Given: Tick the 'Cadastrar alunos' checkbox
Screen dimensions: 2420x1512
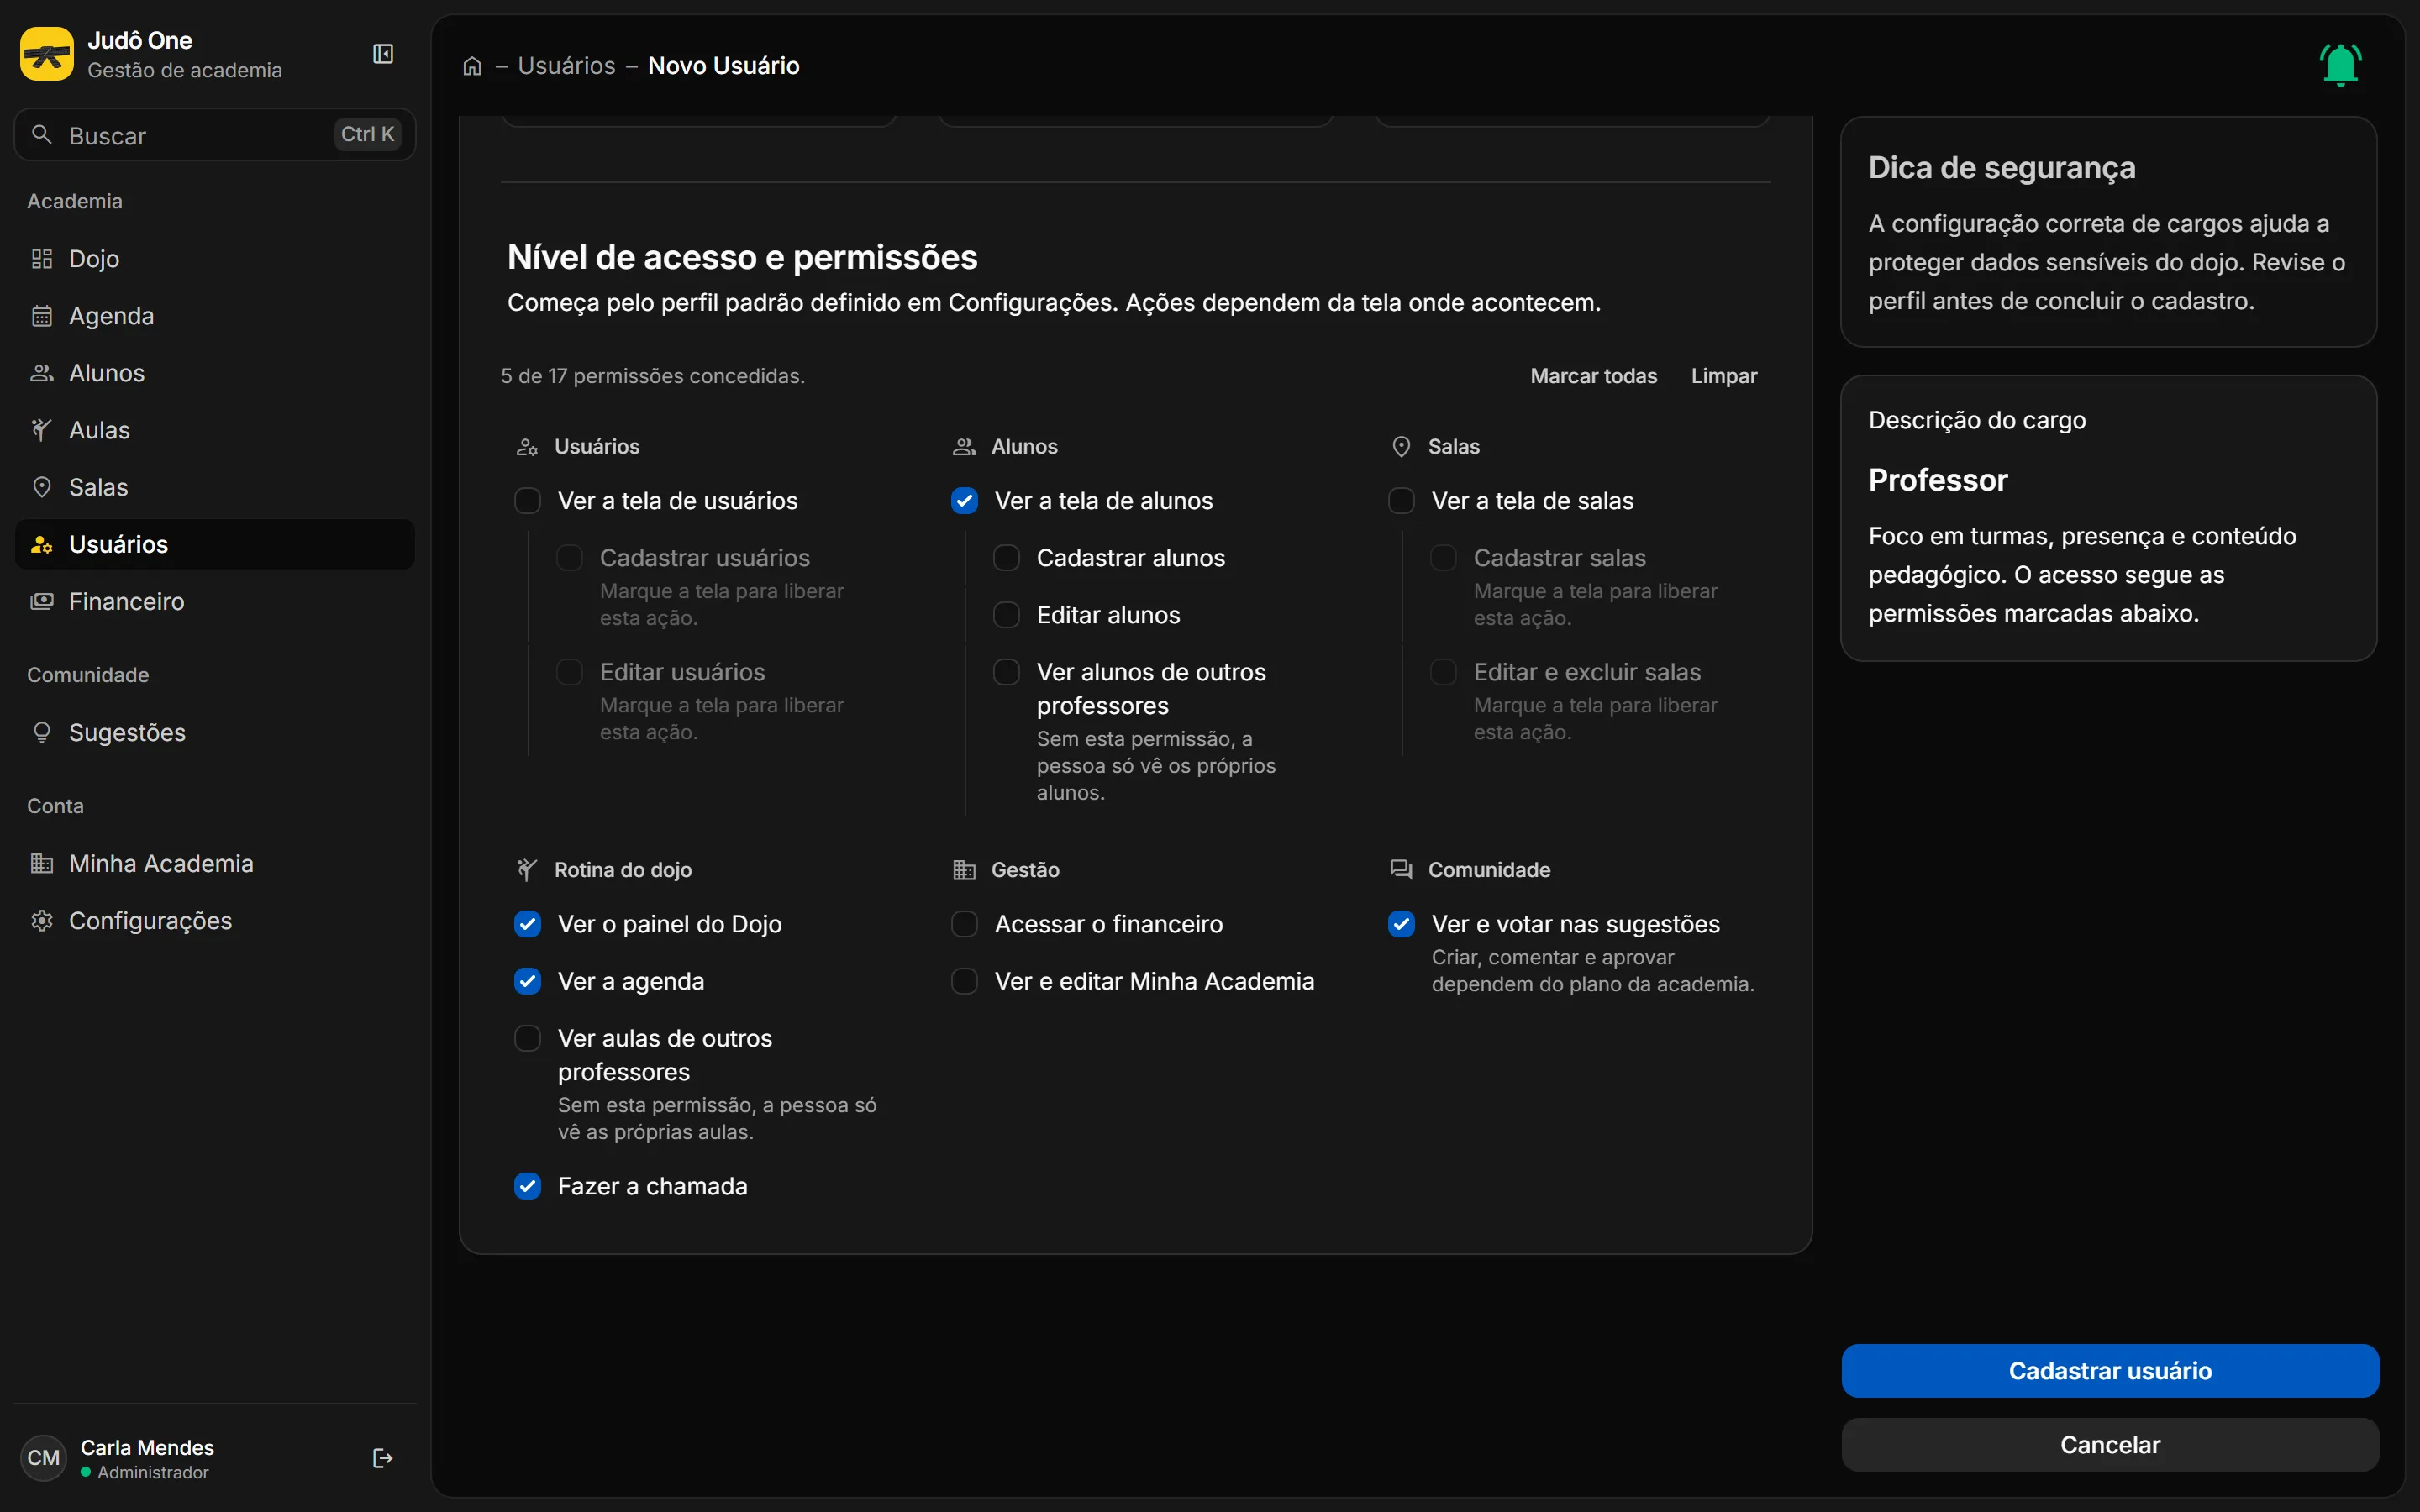Looking at the screenshot, I should click(x=1007, y=558).
